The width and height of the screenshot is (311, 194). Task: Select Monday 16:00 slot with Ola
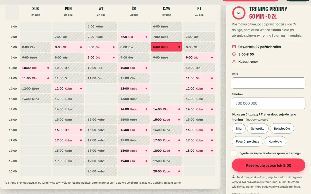(x=68, y=130)
